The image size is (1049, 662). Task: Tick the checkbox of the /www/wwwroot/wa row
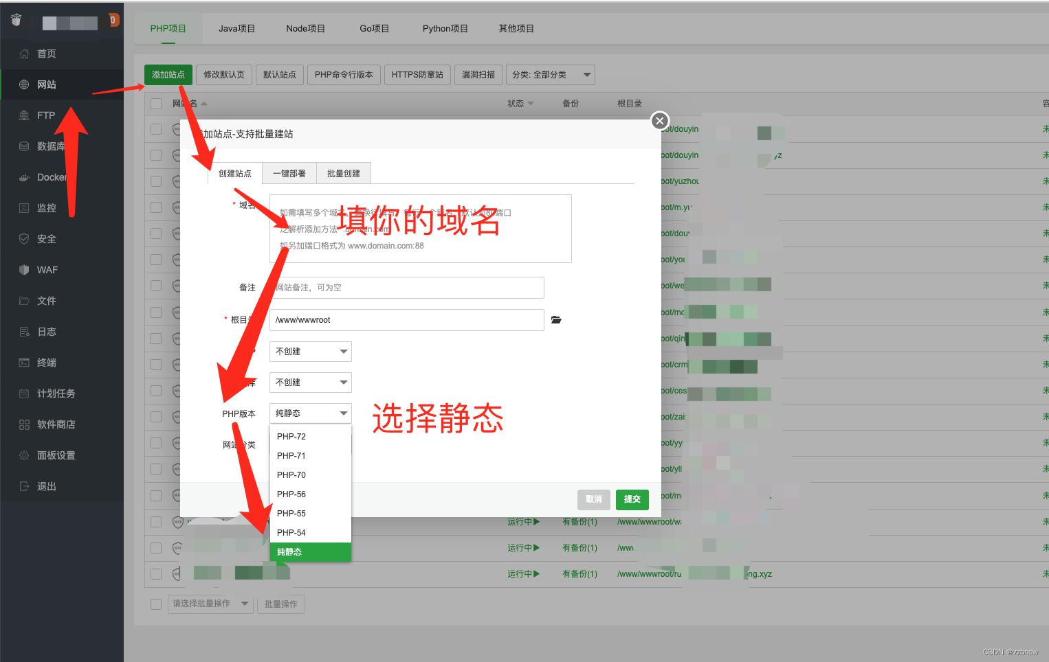[x=156, y=522]
